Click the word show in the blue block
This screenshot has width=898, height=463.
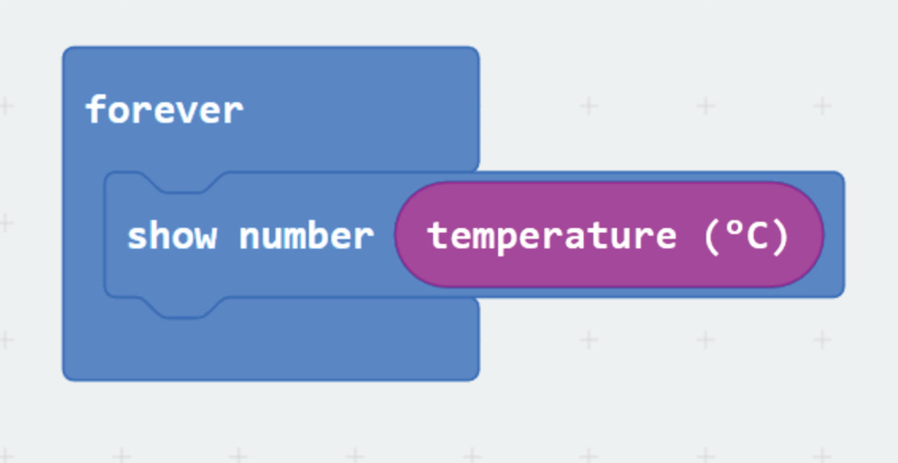coord(172,236)
